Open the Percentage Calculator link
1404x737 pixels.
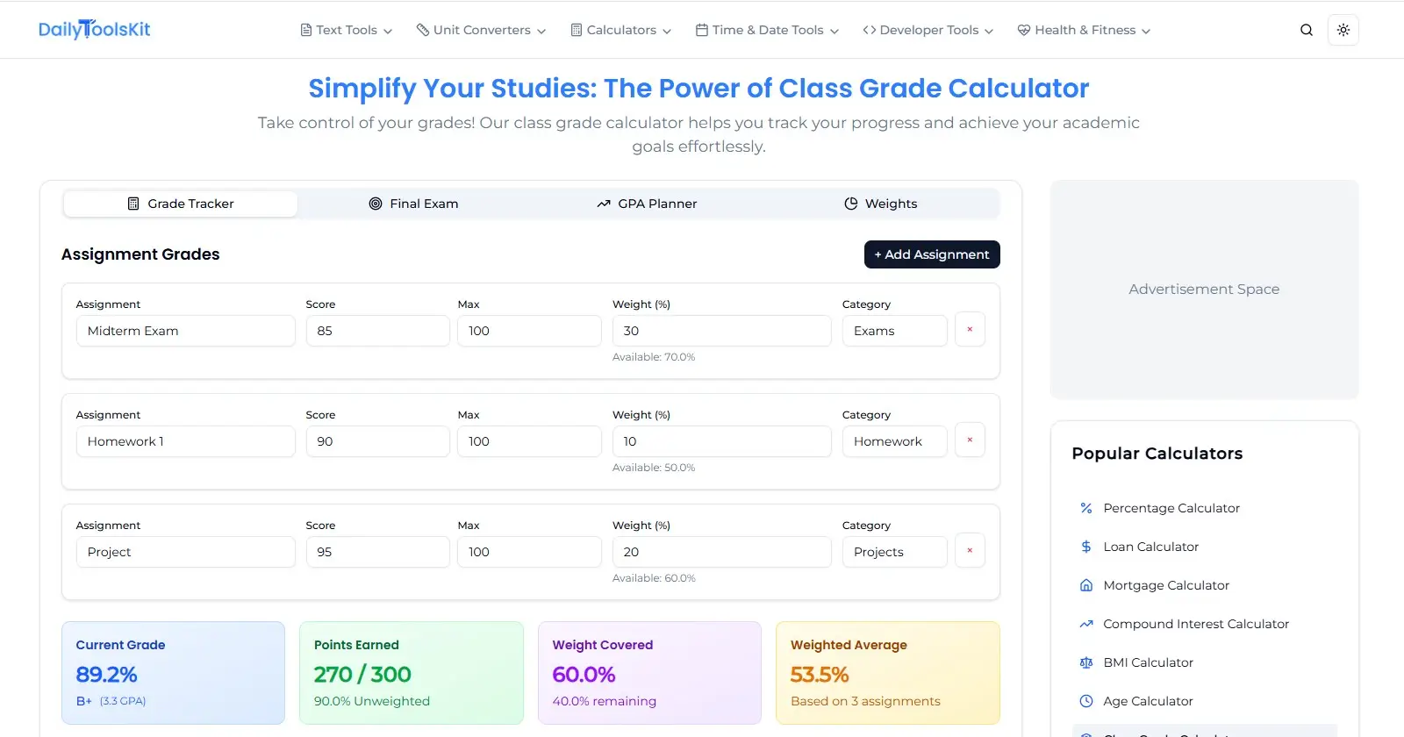1171,507
